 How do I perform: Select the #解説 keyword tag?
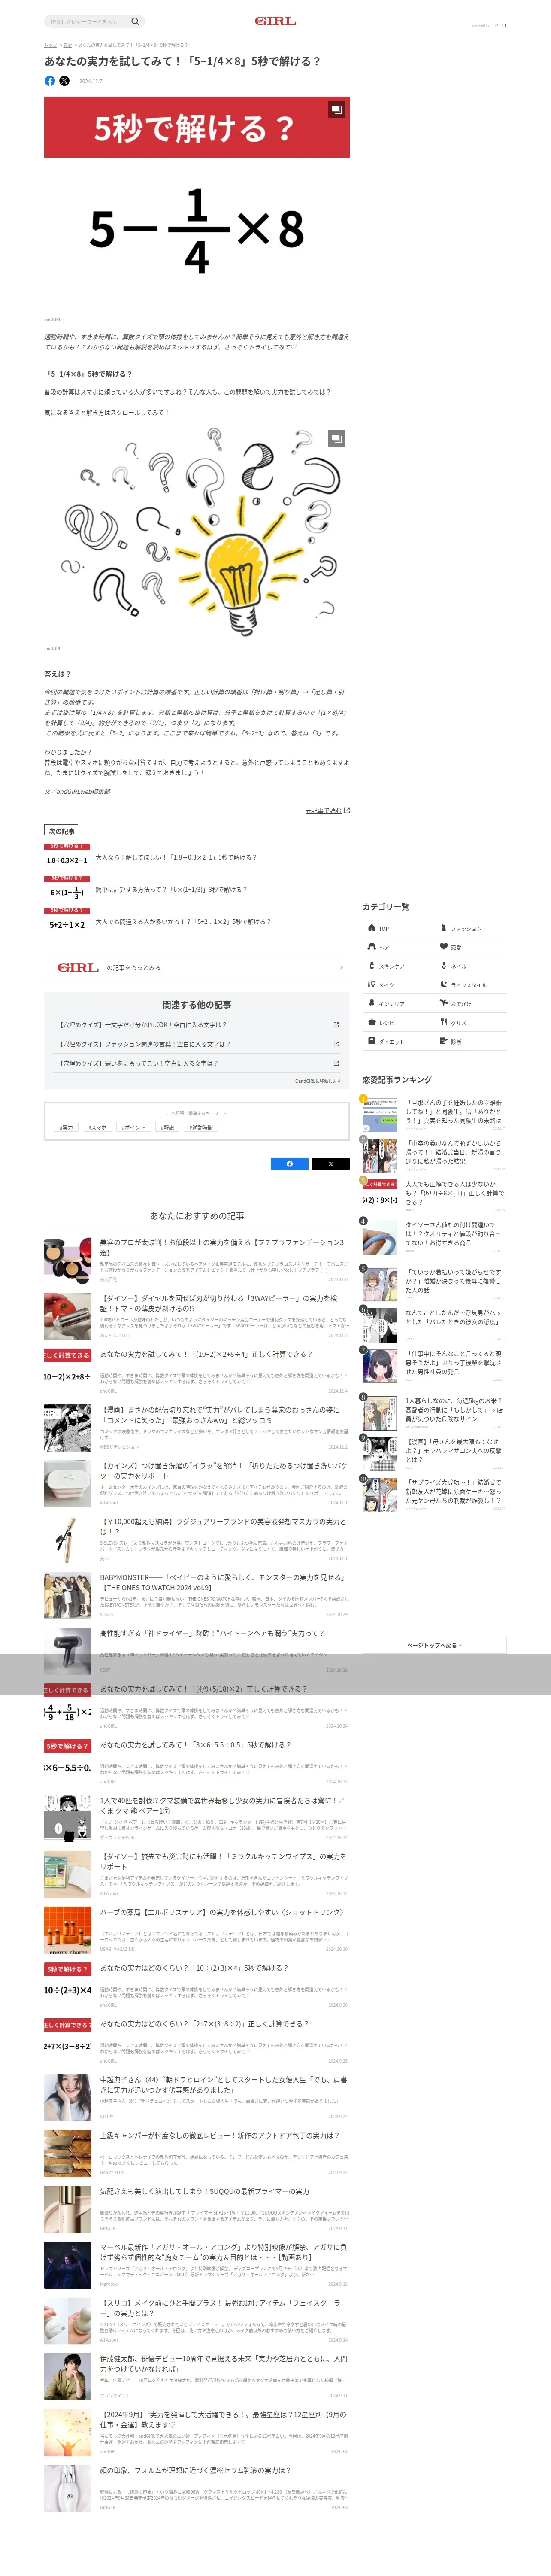[x=167, y=1127]
